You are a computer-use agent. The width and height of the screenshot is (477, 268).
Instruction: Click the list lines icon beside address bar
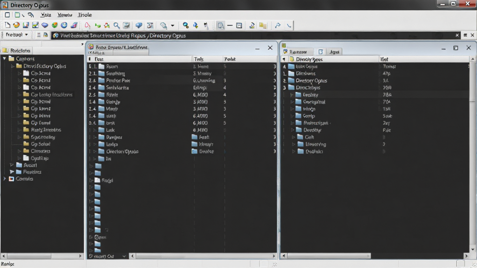click(x=39, y=35)
